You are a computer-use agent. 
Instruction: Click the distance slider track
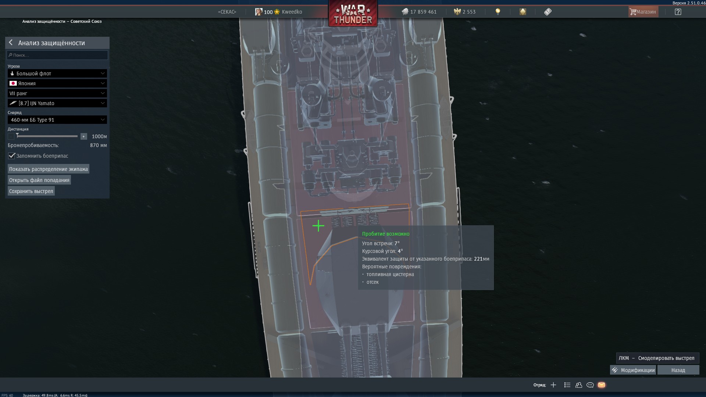coord(47,136)
